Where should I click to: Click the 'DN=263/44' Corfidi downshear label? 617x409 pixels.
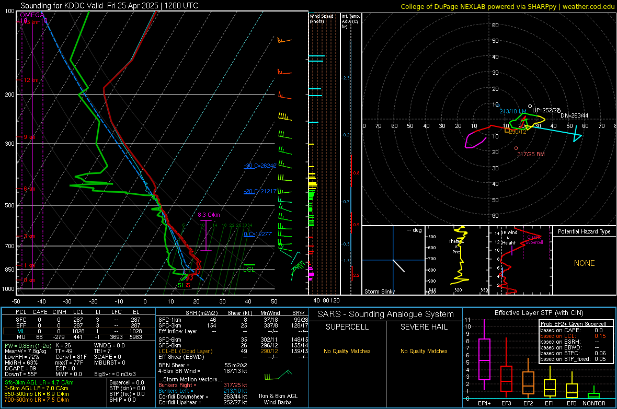tap(575, 115)
